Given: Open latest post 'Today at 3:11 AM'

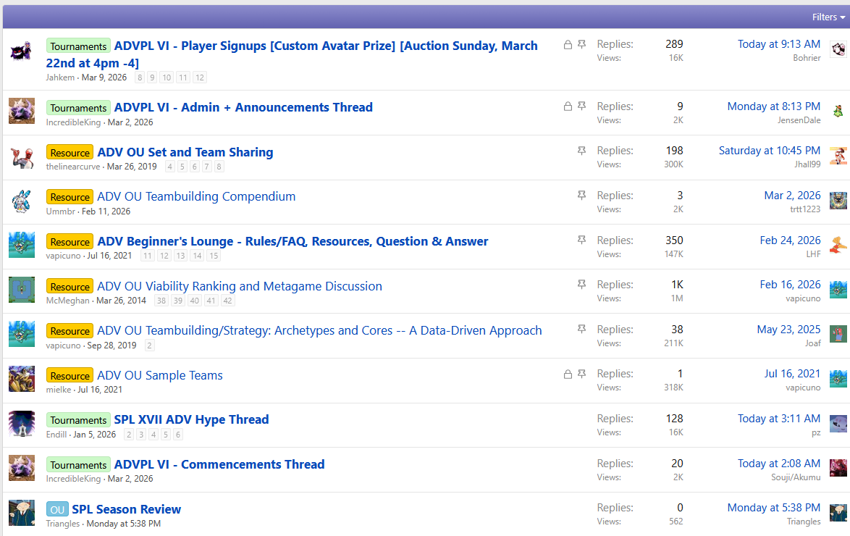Looking at the screenshot, I should point(778,419).
